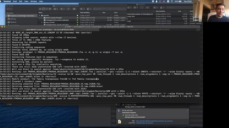Click the Finder forward arrow in Dropbox window

(11, 9)
